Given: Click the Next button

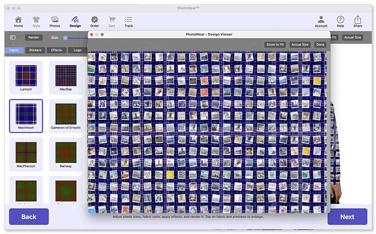Looking at the screenshot, I should [347, 217].
